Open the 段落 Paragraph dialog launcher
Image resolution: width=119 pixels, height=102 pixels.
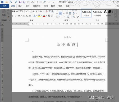click(x=79, y=21)
